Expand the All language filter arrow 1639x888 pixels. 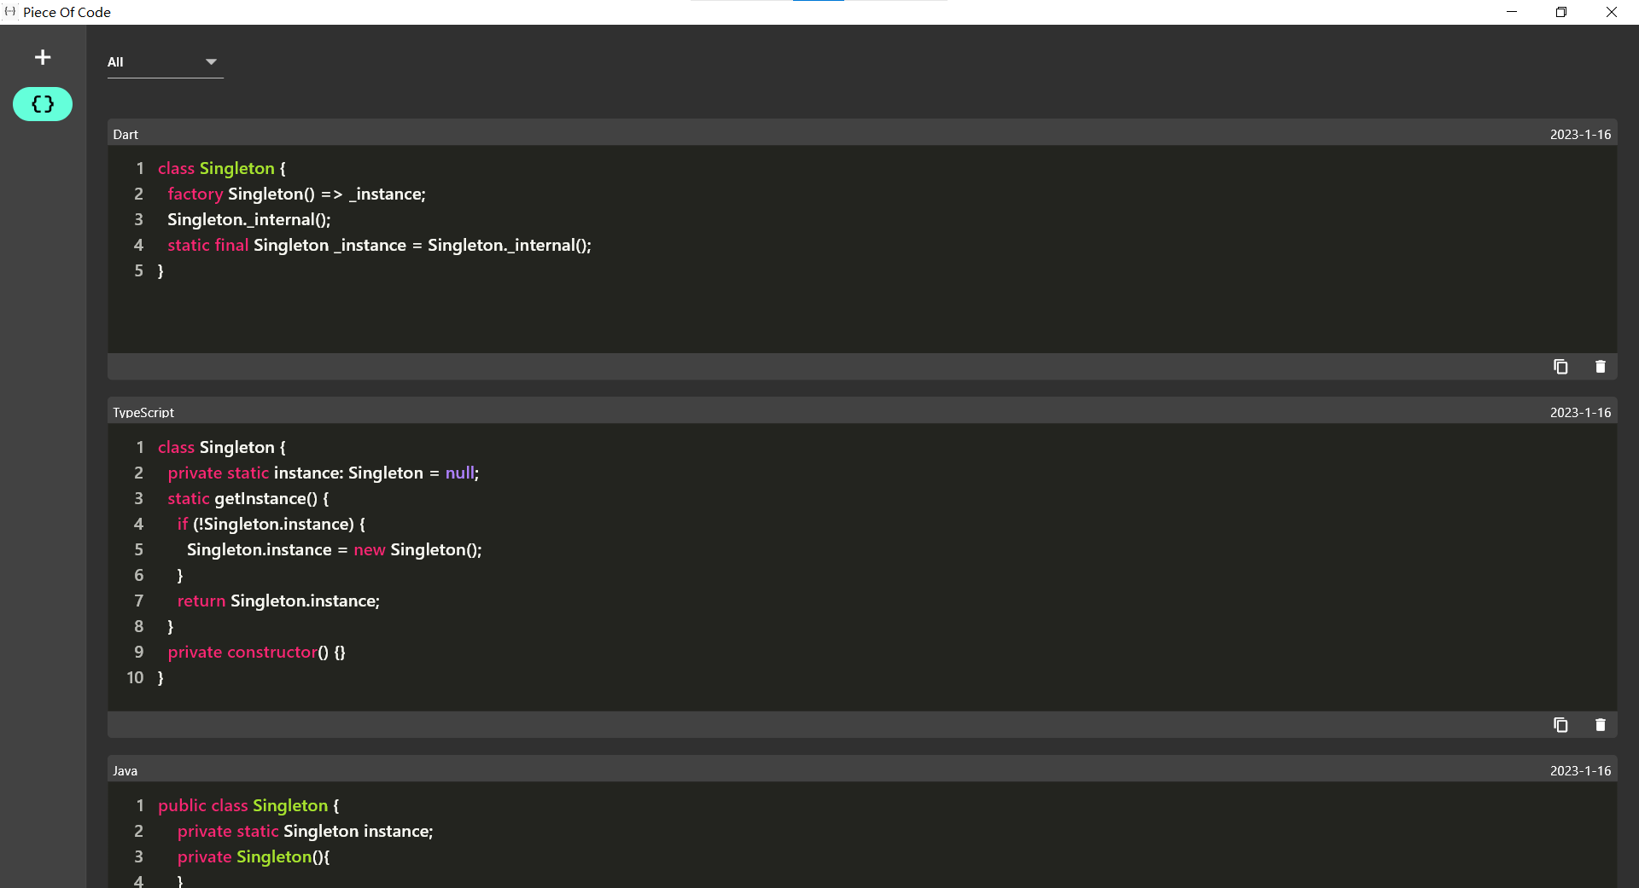pyautogui.click(x=211, y=61)
